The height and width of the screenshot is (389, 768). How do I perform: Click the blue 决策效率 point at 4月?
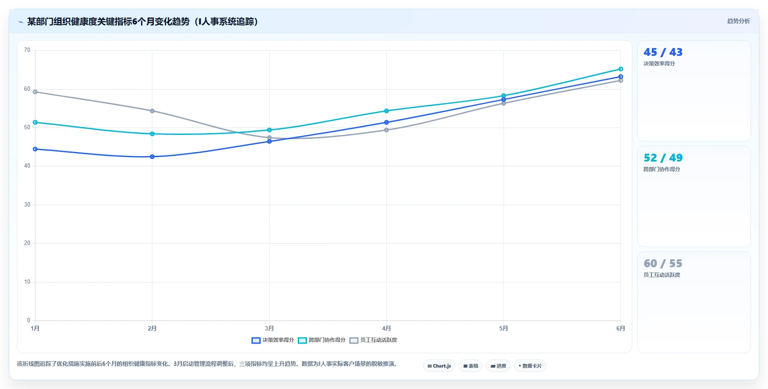click(x=386, y=122)
